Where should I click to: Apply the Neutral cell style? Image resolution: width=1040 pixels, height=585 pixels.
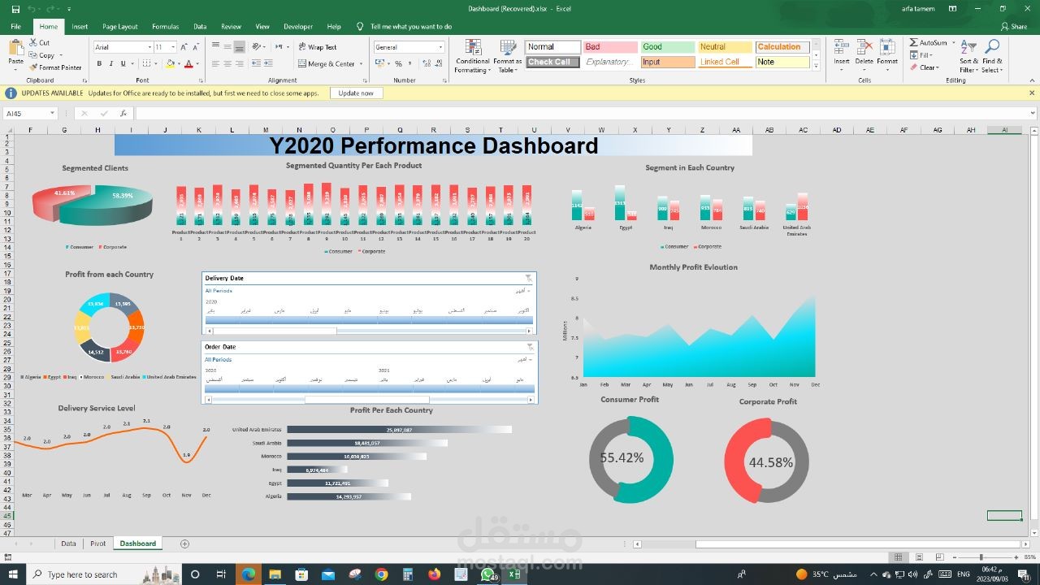click(x=726, y=47)
